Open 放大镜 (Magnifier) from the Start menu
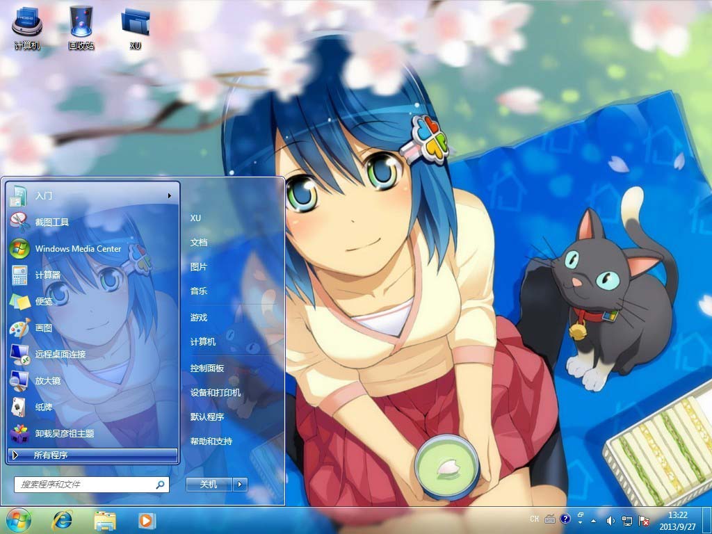 (48, 381)
